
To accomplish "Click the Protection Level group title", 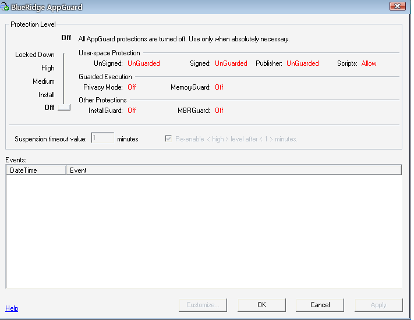I will (x=33, y=24).
